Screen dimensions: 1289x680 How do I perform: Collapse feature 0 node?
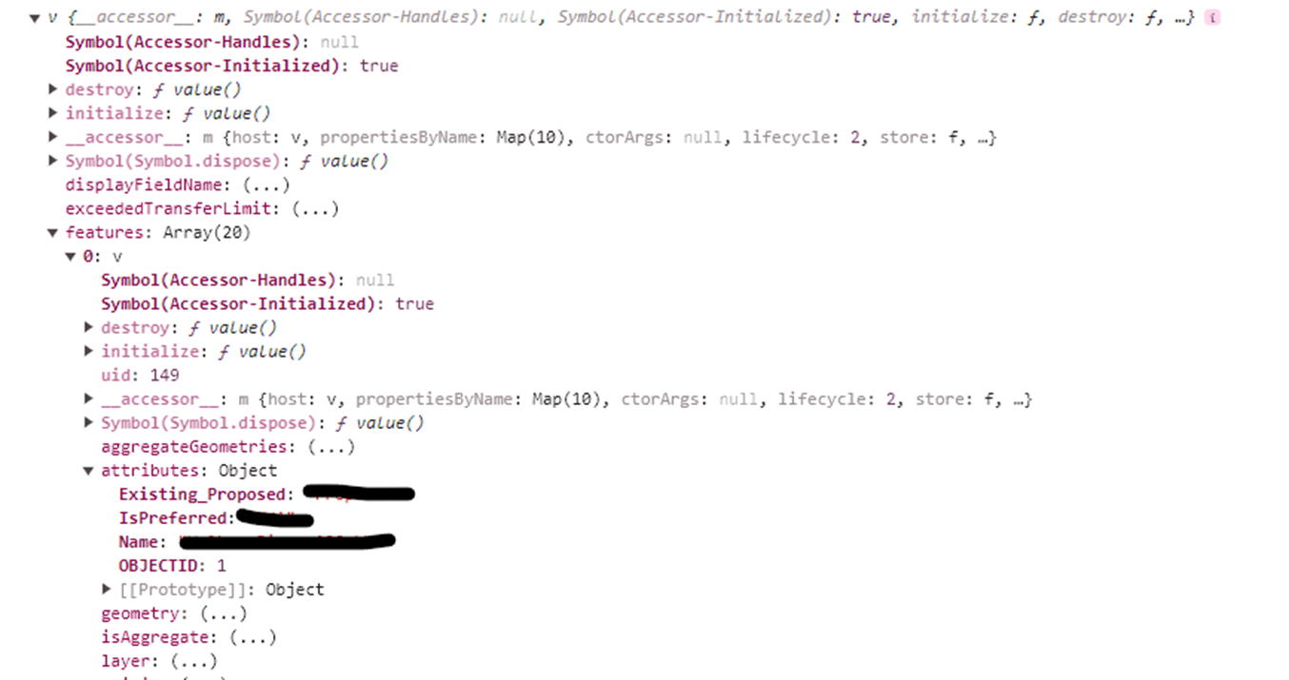coord(70,256)
